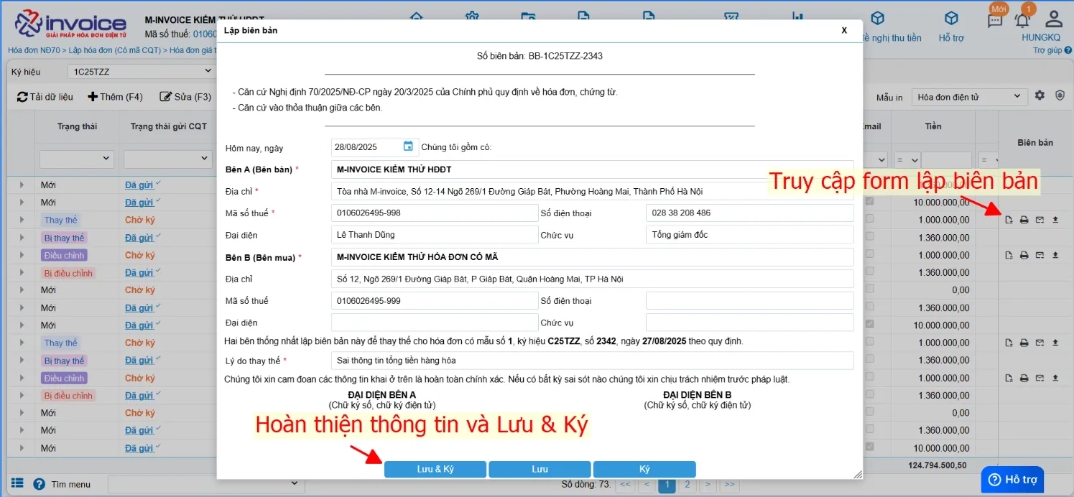Open Lập hóa đơn (Có mã CQT) breadcrumb
Viewport: 1074px width, 497px height.
pyautogui.click(x=115, y=50)
